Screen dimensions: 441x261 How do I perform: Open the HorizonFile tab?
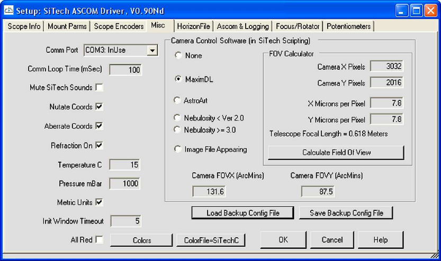194,26
